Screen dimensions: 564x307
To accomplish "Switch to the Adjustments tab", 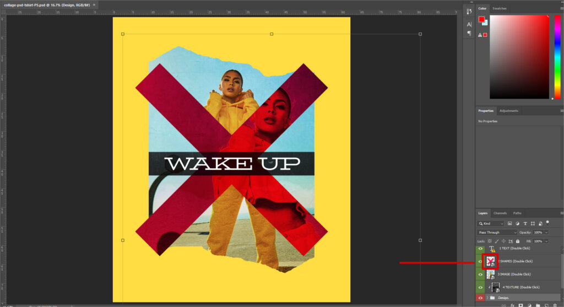I will [x=508, y=111].
